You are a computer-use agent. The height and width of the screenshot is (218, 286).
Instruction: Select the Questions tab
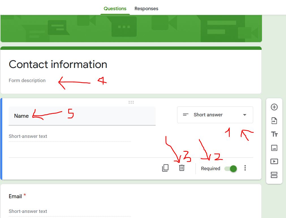click(115, 8)
